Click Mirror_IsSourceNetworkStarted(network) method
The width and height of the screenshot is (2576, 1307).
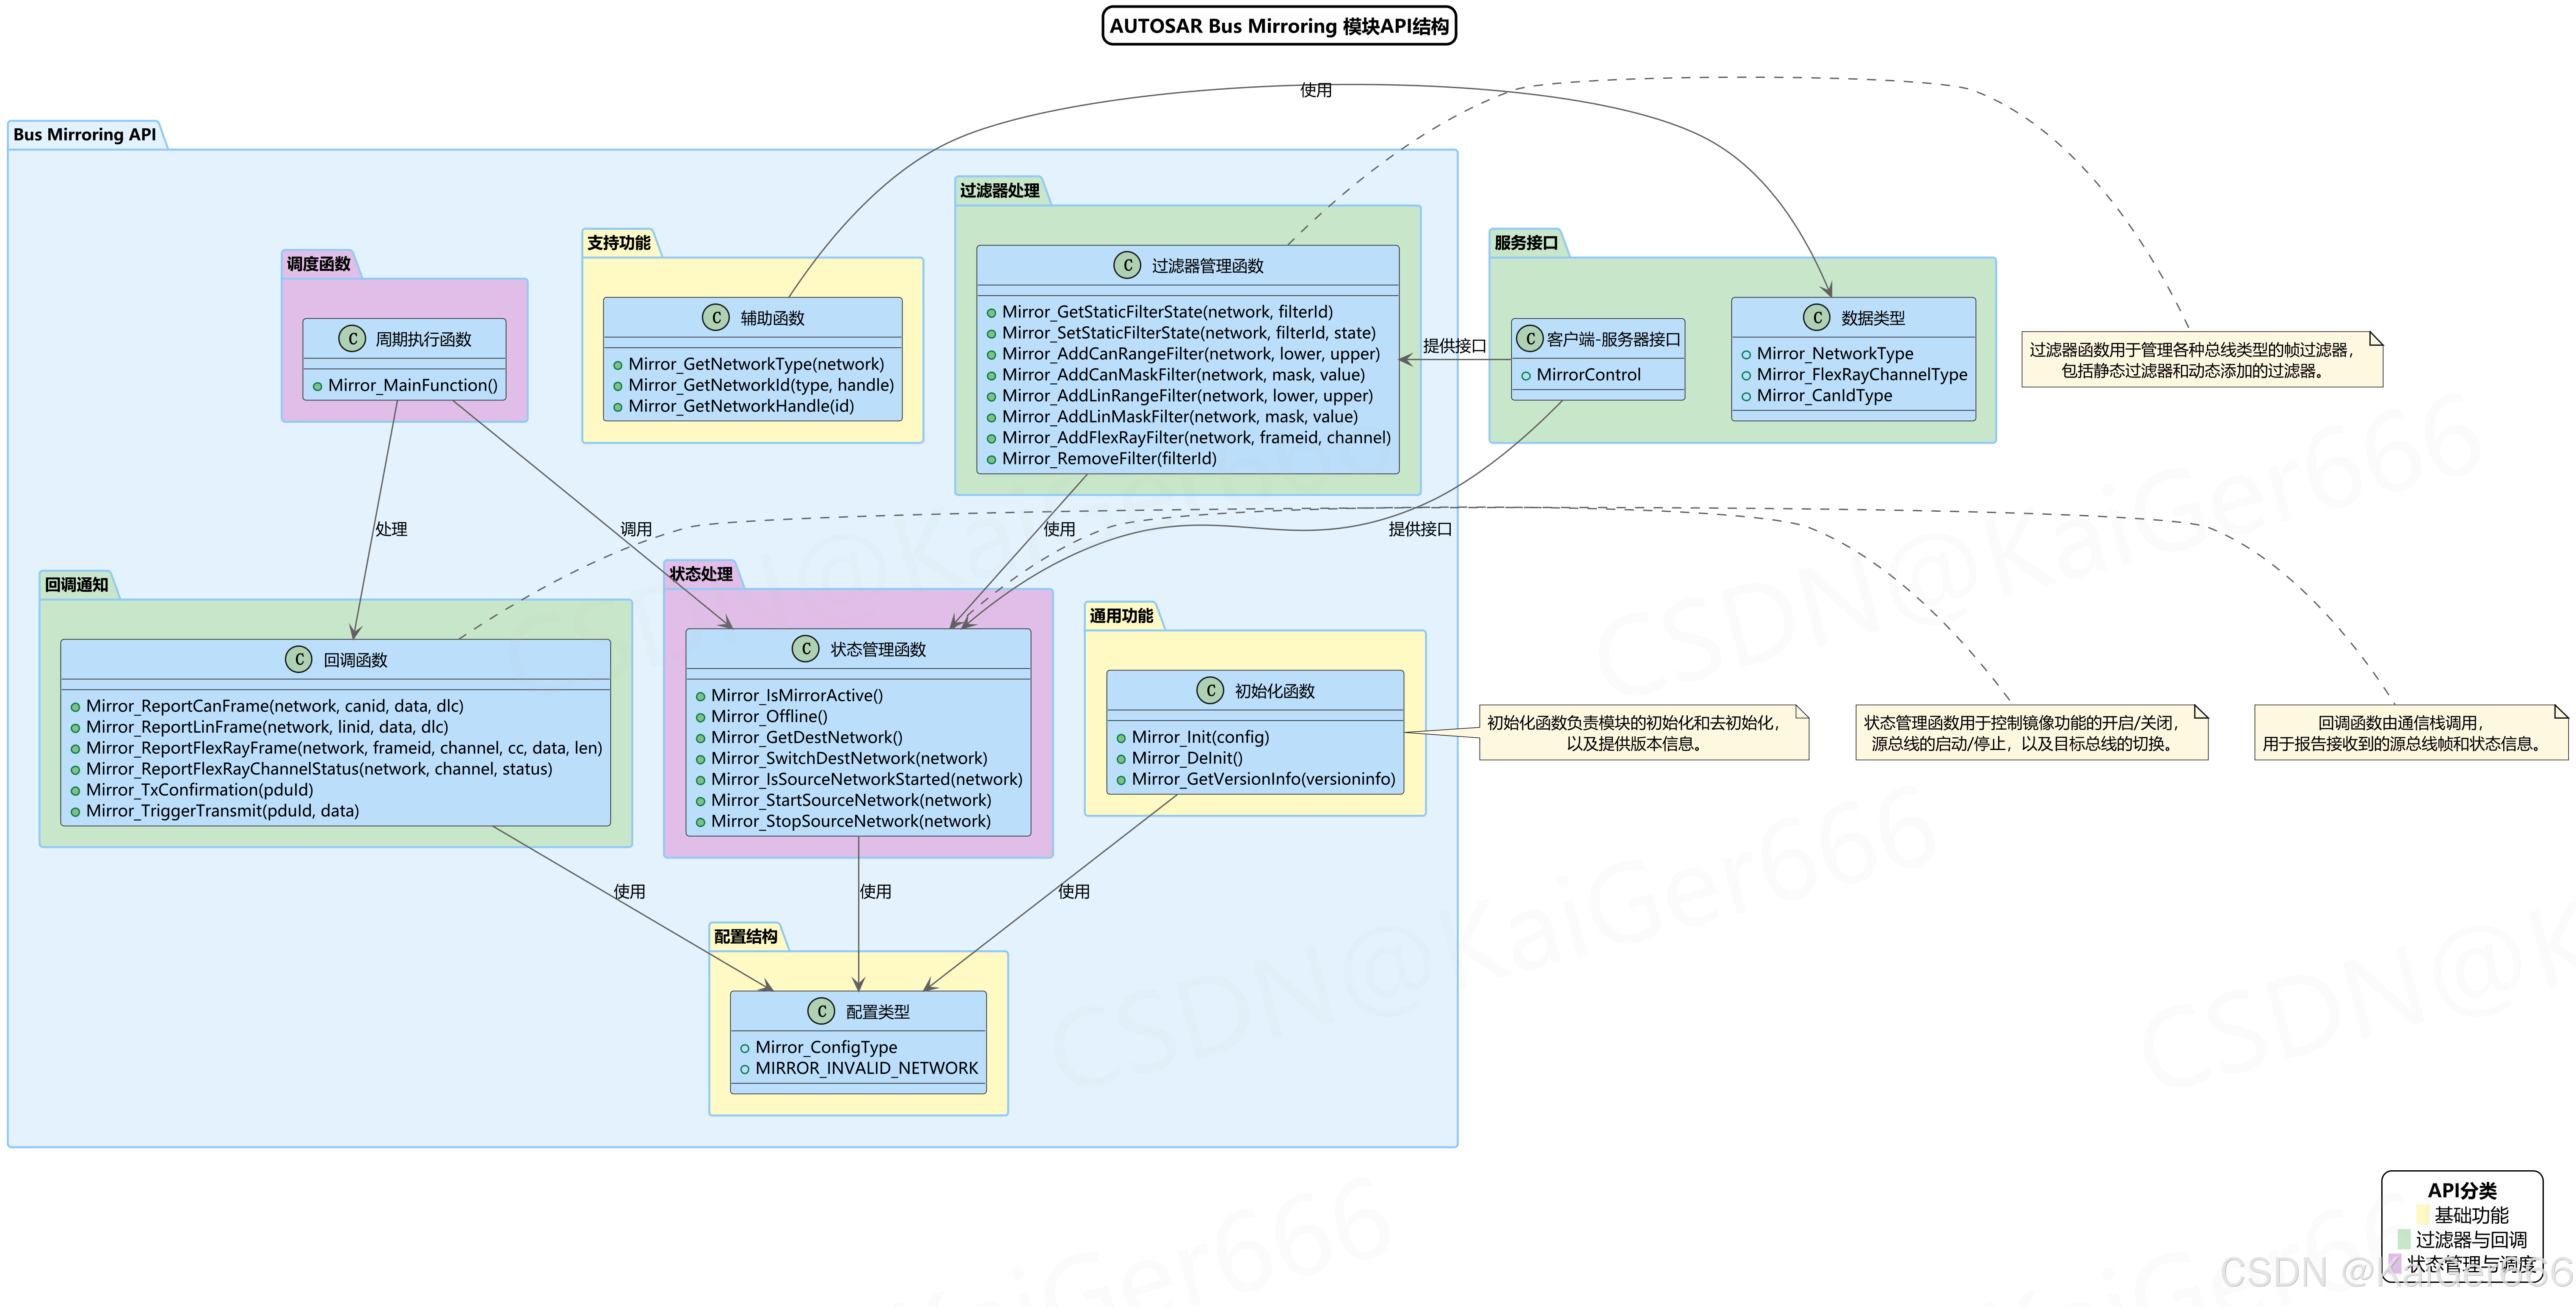(x=859, y=780)
